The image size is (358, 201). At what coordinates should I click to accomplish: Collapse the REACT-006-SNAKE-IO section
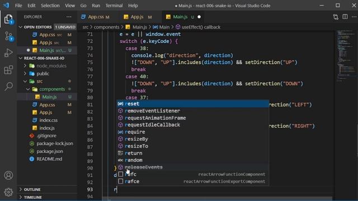point(47,58)
